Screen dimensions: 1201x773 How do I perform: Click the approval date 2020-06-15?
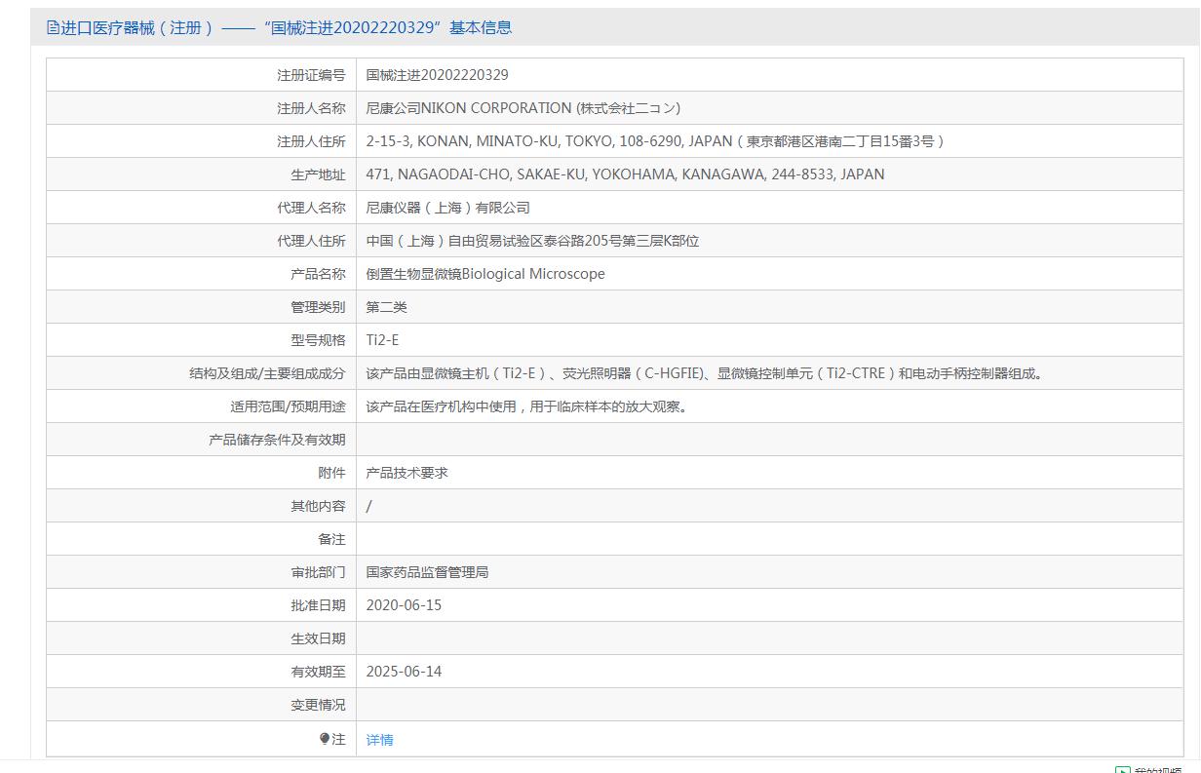tap(405, 605)
